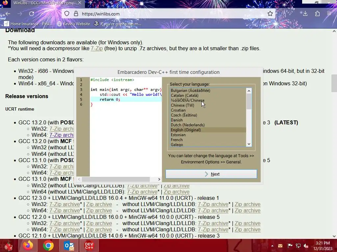The height and width of the screenshot is (252, 337).
Task: Open Firefox from the taskbar
Action: pos(28,245)
